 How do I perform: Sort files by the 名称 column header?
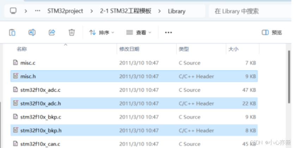click(21, 49)
